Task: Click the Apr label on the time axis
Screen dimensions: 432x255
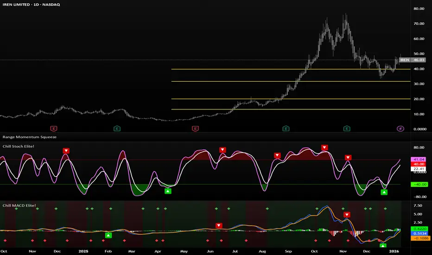Action: (x=158, y=251)
